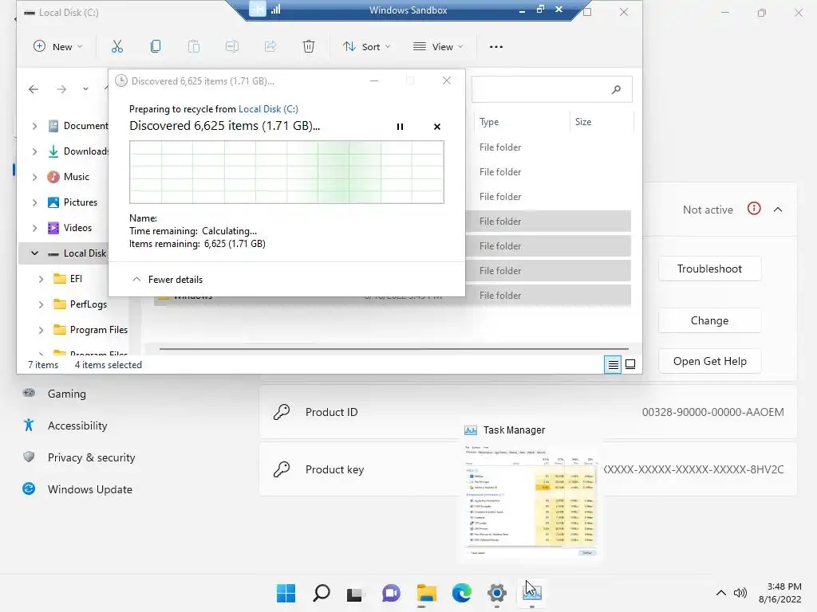Click the red info icon beside Not active

754,210
